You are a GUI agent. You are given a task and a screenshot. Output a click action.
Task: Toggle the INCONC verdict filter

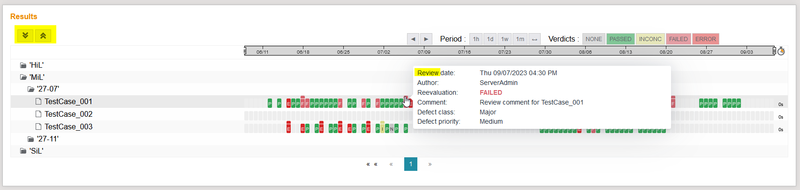(650, 39)
